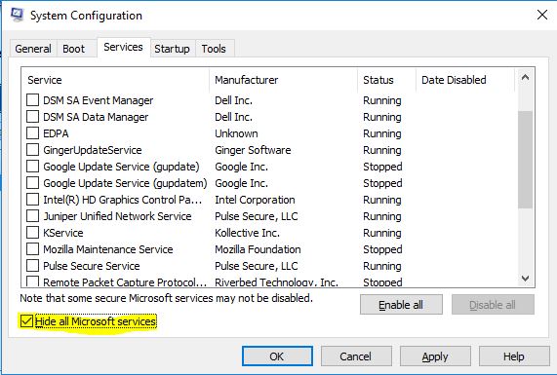Check Juniper Unified Network Service checkbox
The width and height of the screenshot is (557, 375).
coord(33,216)
